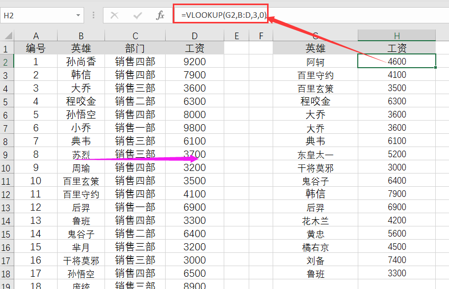Select row 9 header
Viewport: 449px width, 289px height.
pos(7,155)
